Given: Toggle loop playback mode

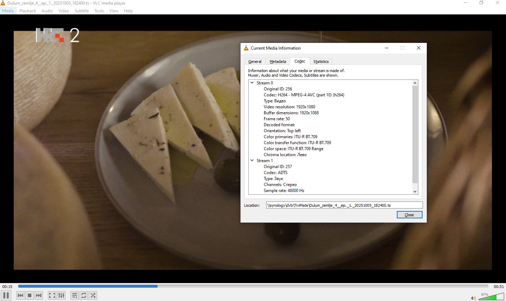Looking at the screenshot, I should pyautogui.click(x=84, y=295).
